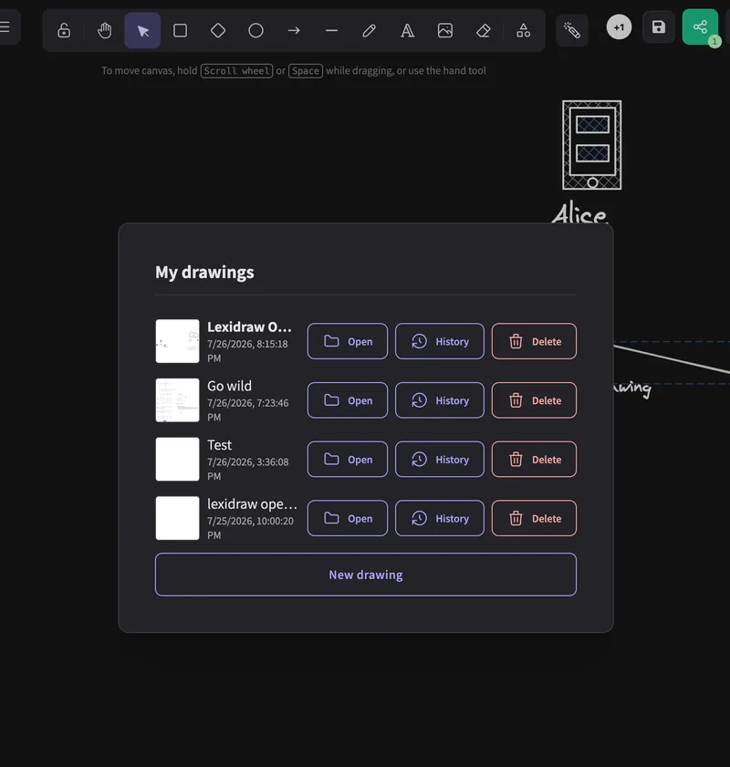
Task: Click the 7/26/2026, 8:15:18 PM timestamp
Action: (x=247, y=351)
